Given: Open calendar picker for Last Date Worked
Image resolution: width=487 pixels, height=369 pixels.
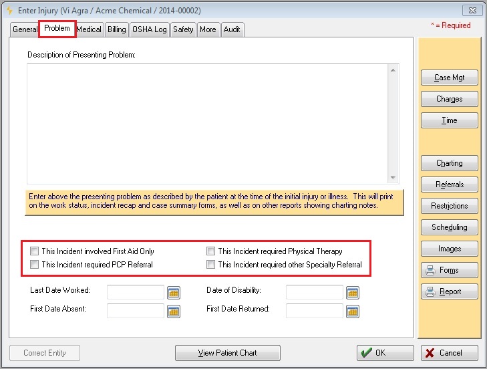Looking at the screenshot, I should pyautogui.click(x=174, y=293).
